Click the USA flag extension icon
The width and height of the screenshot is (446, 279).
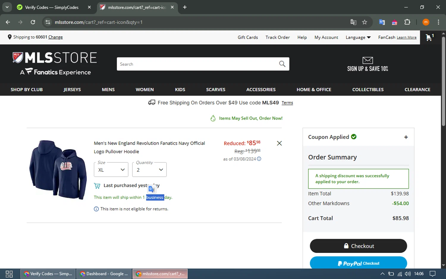(395, 22)
